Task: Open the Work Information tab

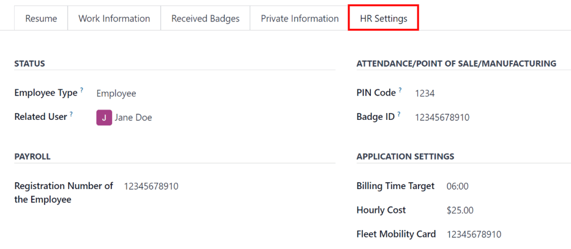Action: click(114, 18)
